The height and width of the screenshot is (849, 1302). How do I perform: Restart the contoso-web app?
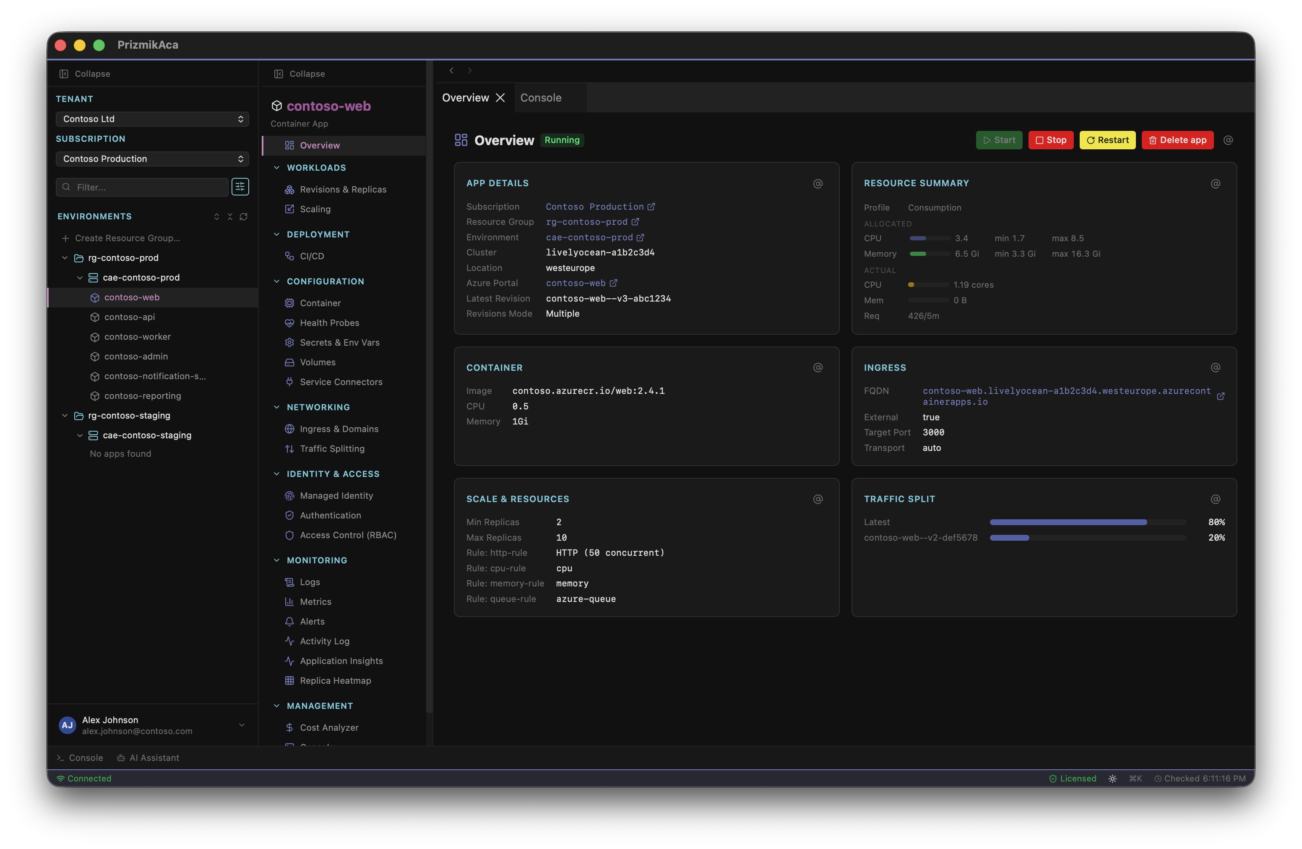pos(1107,140)
